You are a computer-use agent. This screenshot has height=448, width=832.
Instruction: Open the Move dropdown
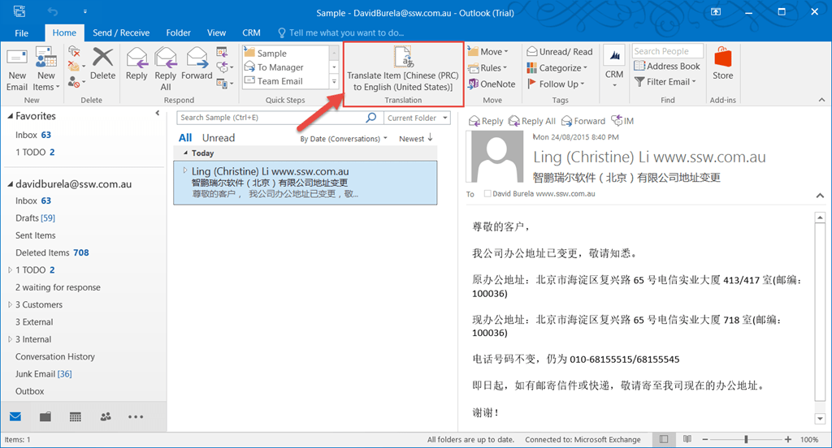click(x=488, y=51)
